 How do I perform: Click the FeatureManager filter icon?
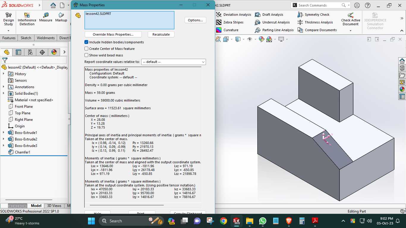pos(5,60)
